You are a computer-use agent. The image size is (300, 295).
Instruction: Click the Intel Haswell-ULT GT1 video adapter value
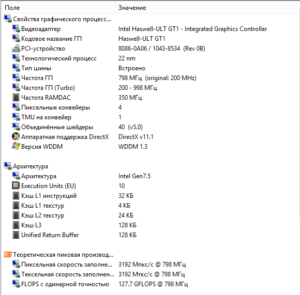[192, 29]
